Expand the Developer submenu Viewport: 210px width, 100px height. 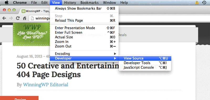[x=84, y=58]
